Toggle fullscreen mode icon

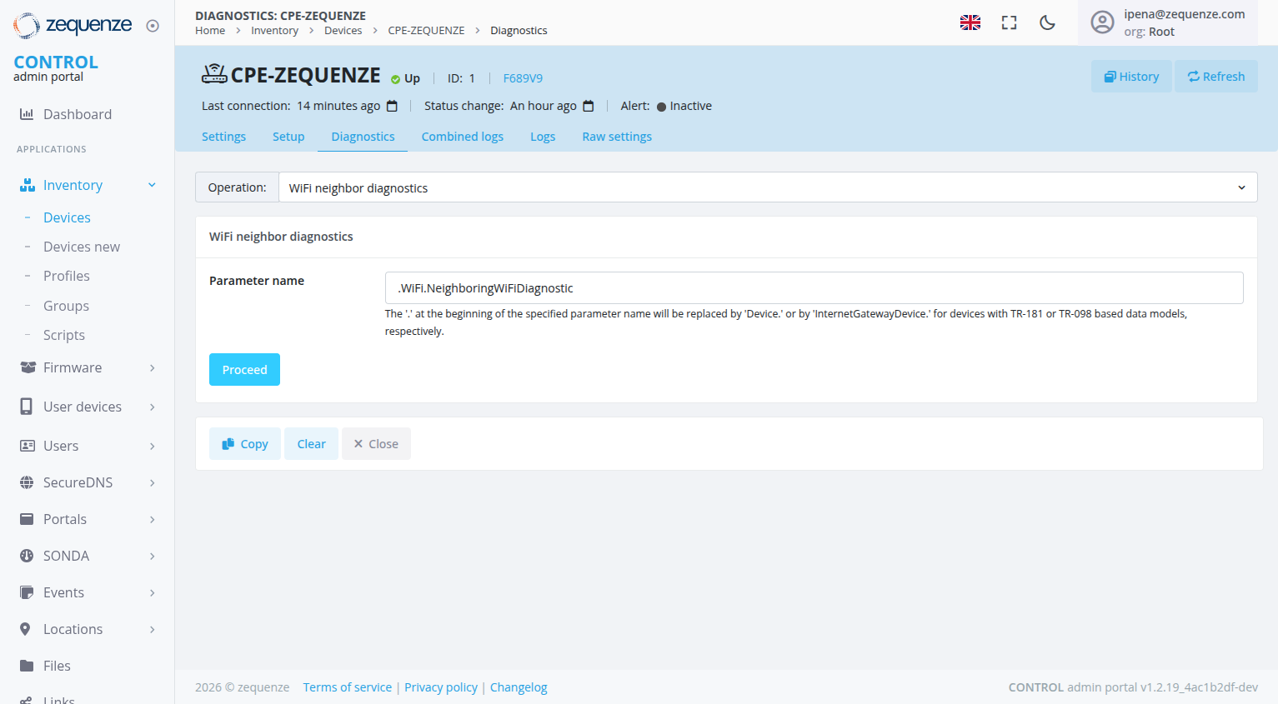(1009, 22)
